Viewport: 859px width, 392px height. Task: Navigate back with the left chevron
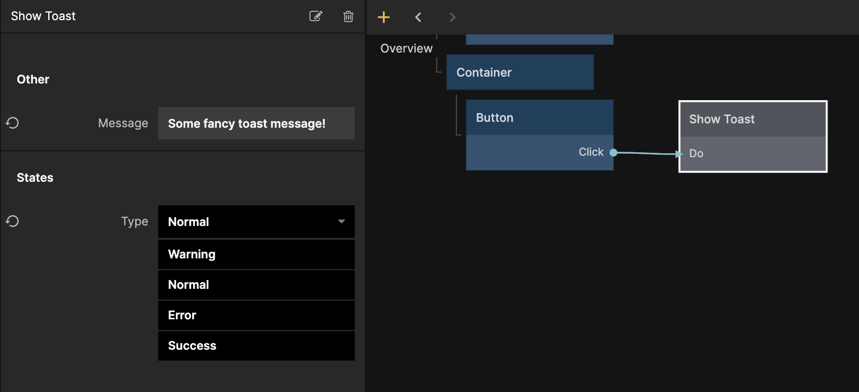418,17
